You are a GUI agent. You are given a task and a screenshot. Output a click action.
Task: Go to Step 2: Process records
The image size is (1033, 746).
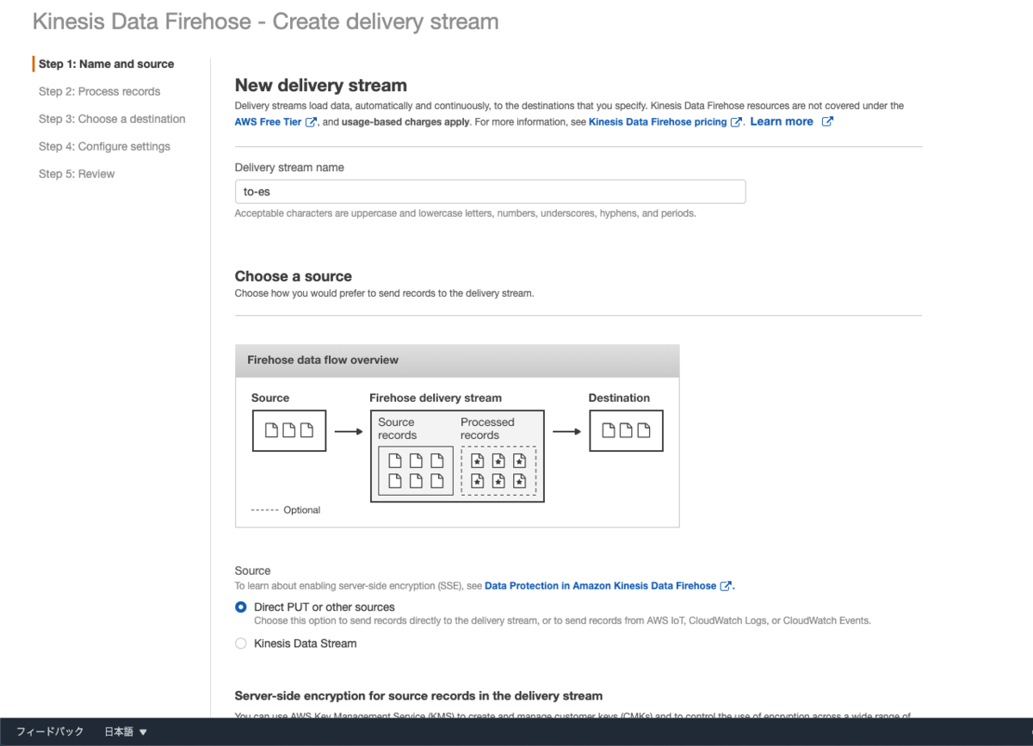[99, 91]
